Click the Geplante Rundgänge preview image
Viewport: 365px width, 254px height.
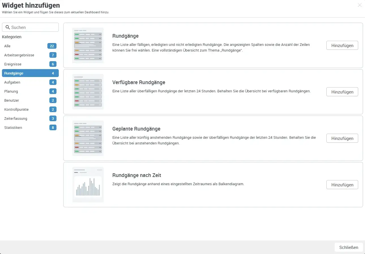(x=88, y=138)
